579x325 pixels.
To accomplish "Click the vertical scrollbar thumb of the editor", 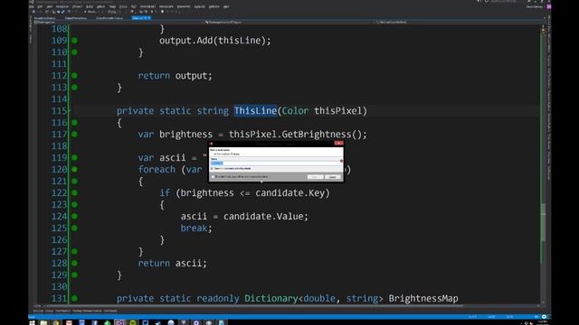I will 543,222.
